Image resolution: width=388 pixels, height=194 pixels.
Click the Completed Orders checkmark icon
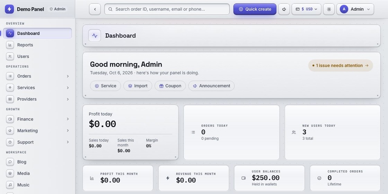[319, 178]
